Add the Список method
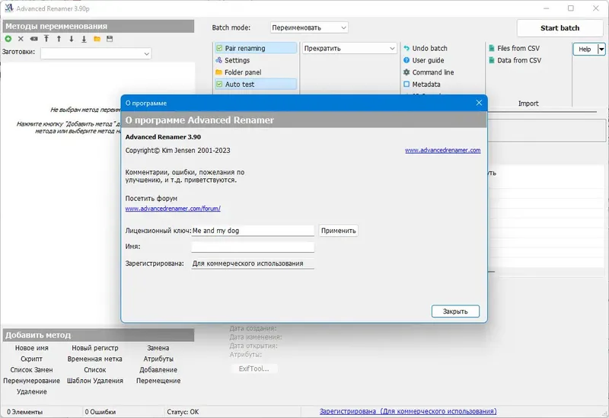Image resolution: width=609 pixels, height=418 pixels. tap(94, 370)
